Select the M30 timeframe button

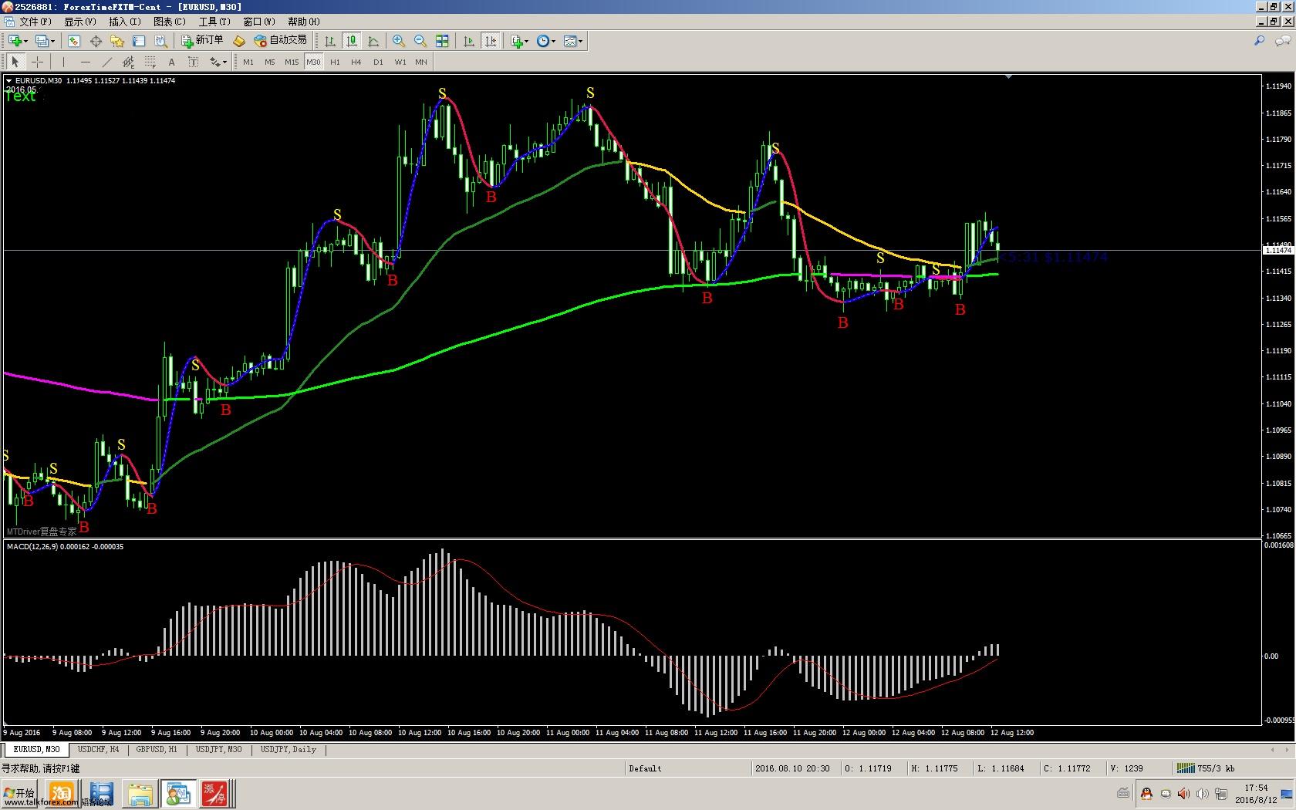point(313,62)
